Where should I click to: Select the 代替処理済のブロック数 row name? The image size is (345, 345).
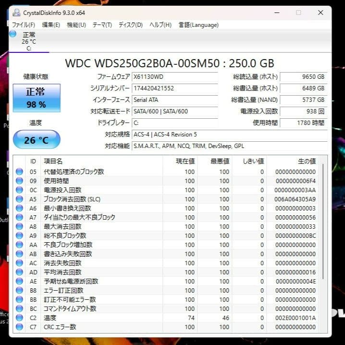pos(74,172)
